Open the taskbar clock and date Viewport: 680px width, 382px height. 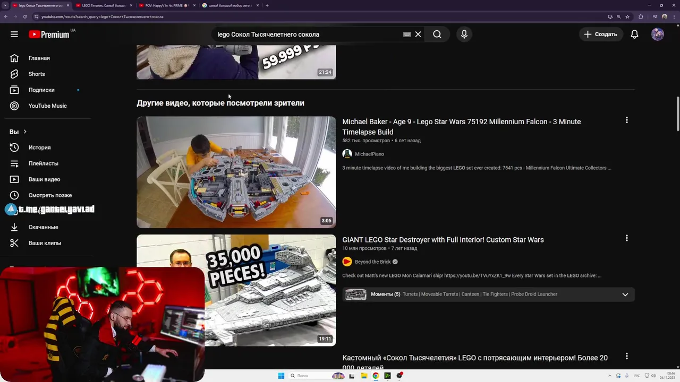tap(667, 376)
